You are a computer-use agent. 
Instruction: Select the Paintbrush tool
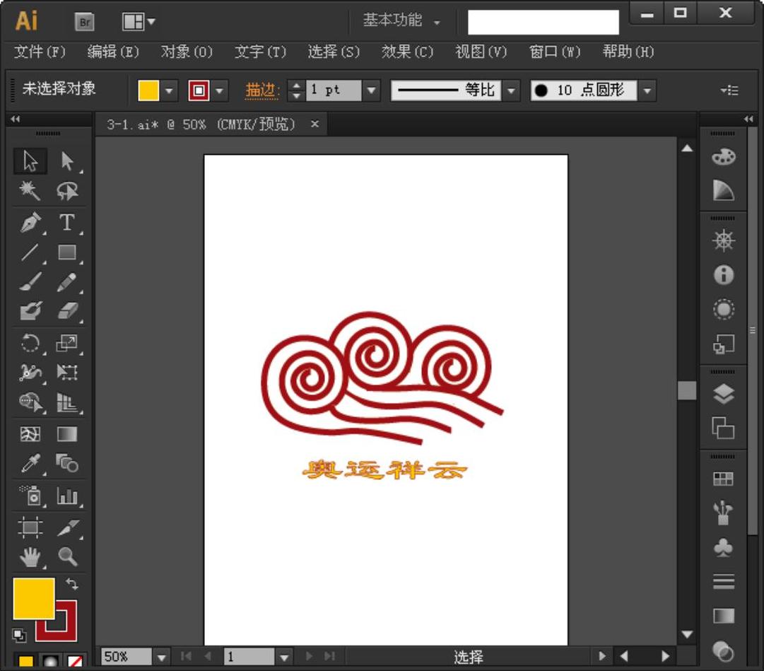click(x=30, y=281)
